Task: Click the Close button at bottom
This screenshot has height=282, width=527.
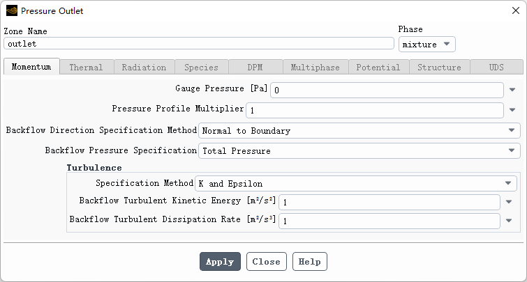Action: (x=266, y=262)
